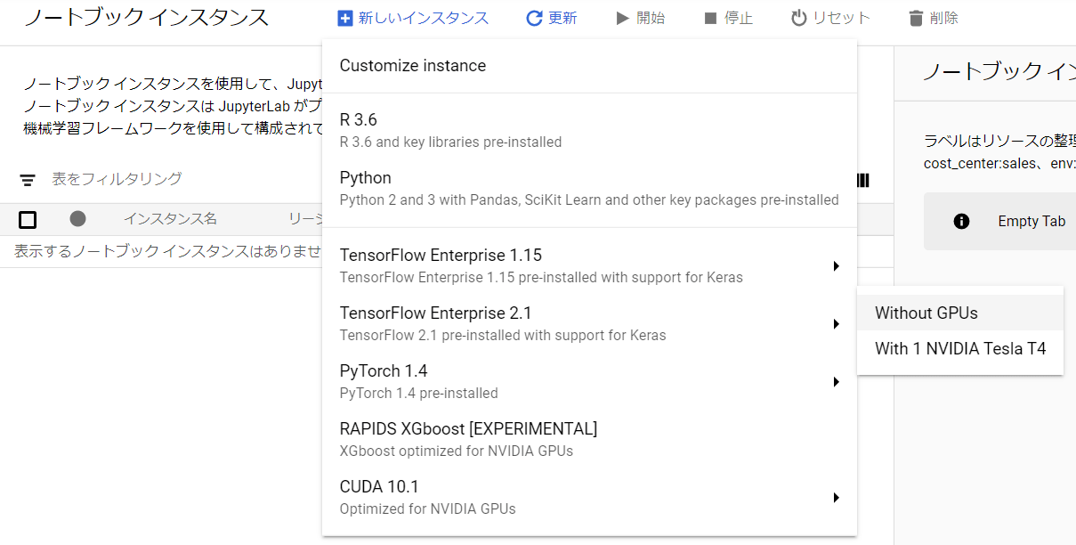1076x545 pixels.
Task: Open the column display options icon
Action: [862, 180]
